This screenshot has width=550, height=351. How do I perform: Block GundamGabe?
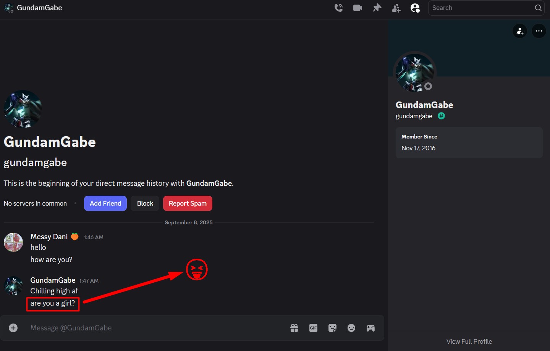coord(145,203)
